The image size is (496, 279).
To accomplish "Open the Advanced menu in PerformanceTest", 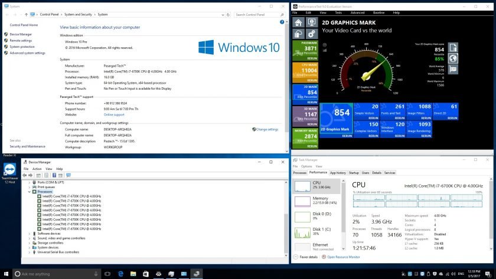I will coord(357,12).
